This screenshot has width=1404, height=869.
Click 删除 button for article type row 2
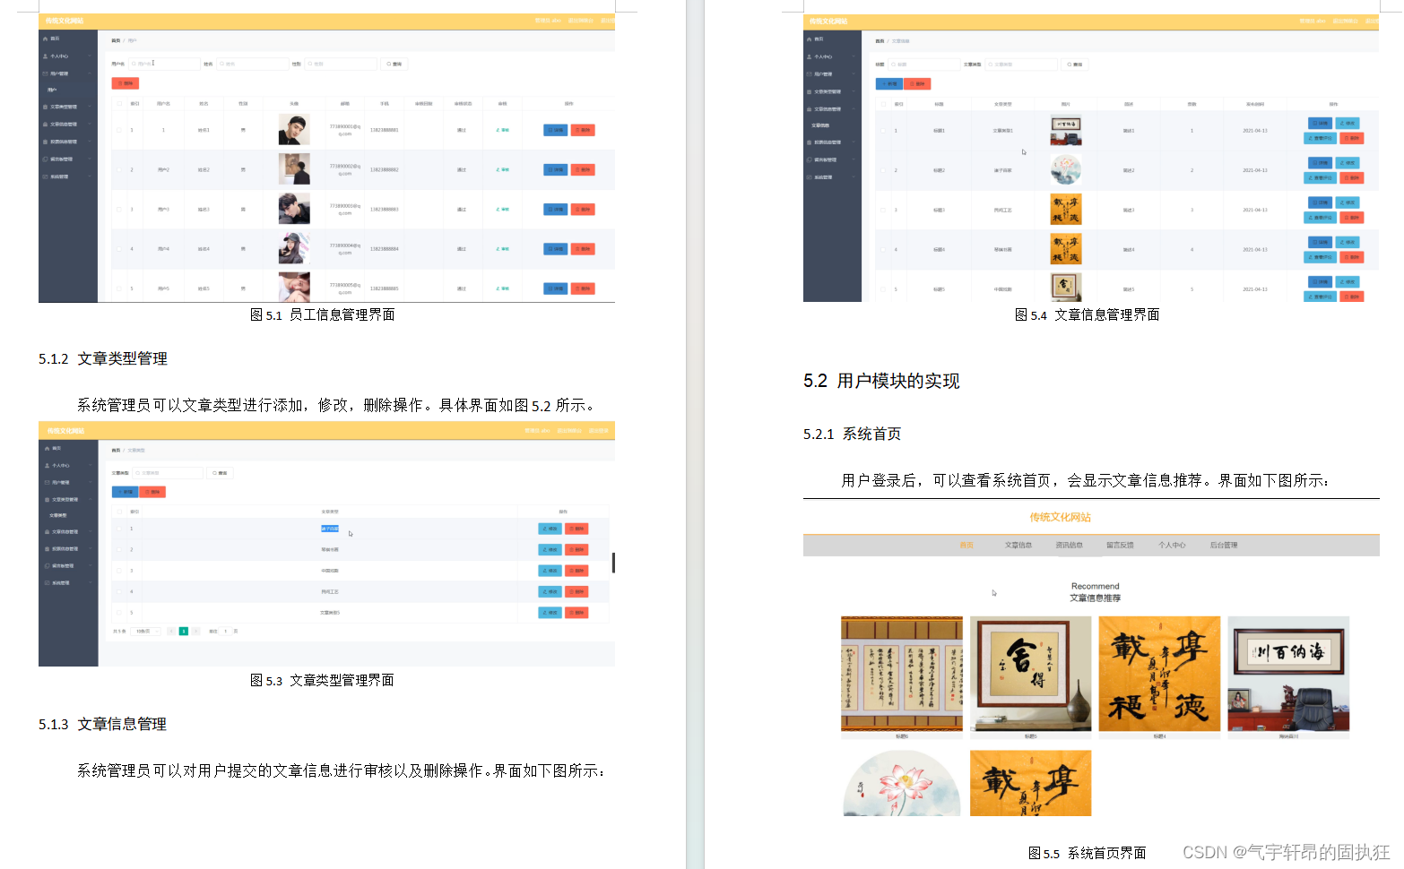[x=576, y=549]
